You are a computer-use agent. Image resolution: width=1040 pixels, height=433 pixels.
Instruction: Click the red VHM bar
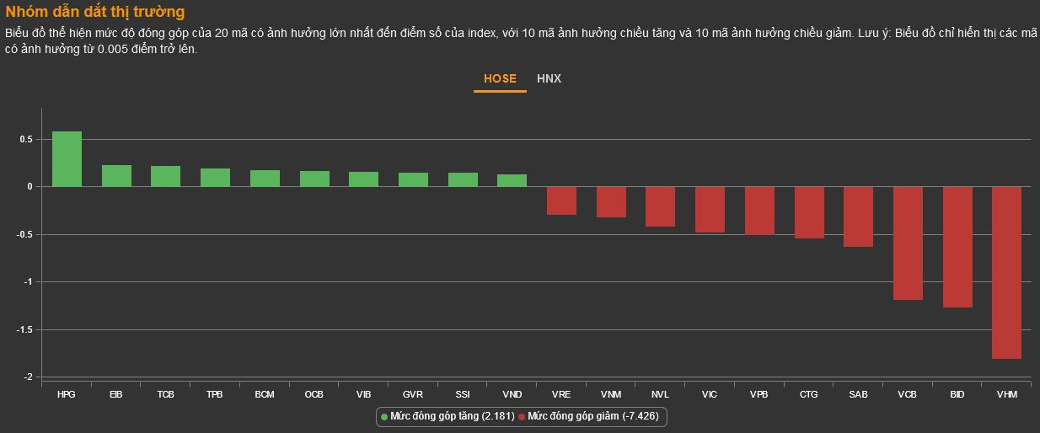coord(1006,272)
